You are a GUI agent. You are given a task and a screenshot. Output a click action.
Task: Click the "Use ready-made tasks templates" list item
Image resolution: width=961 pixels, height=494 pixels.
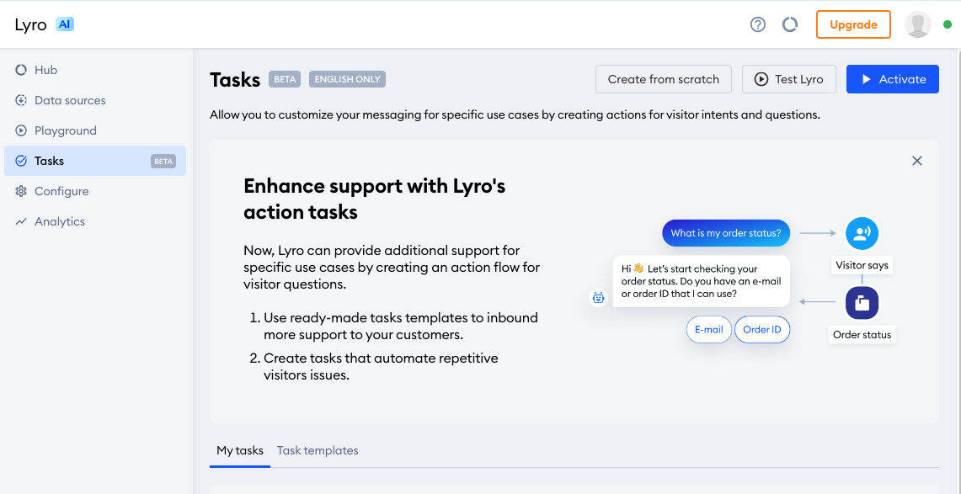coord(393,327)
